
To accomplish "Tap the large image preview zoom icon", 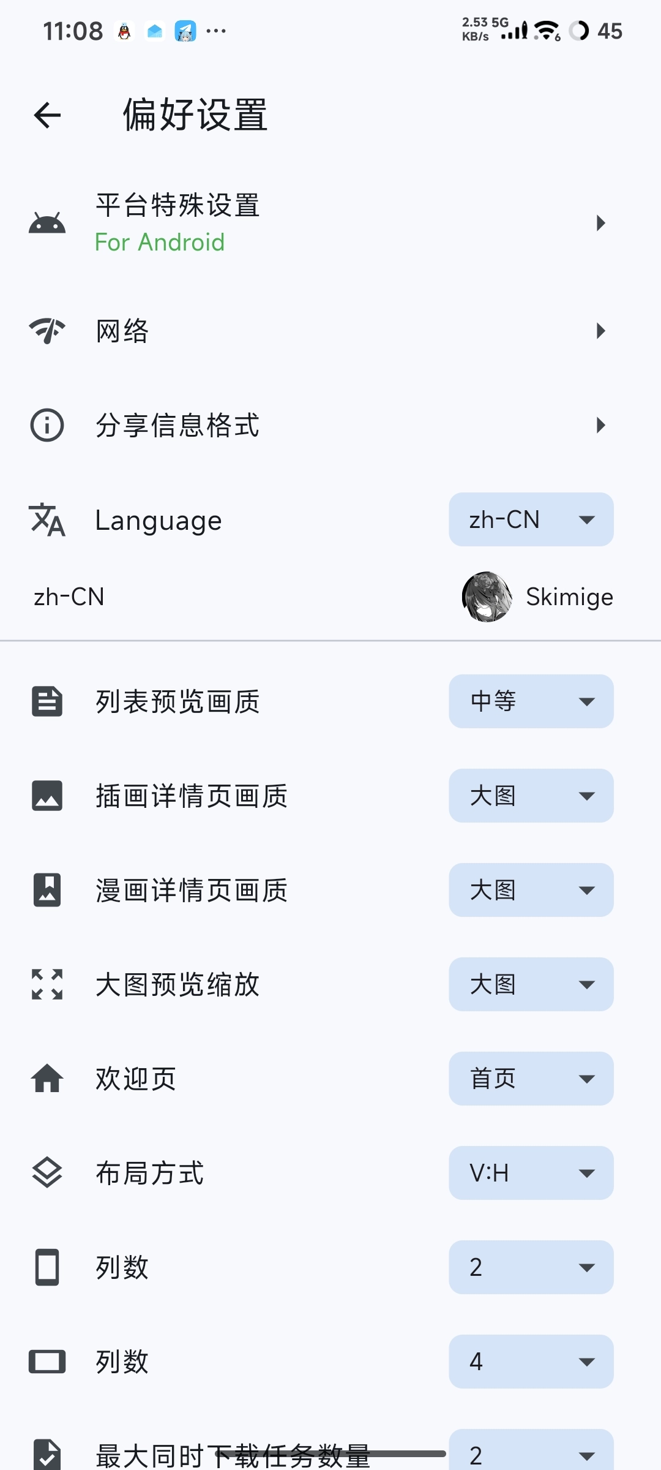I will point(47,984).
